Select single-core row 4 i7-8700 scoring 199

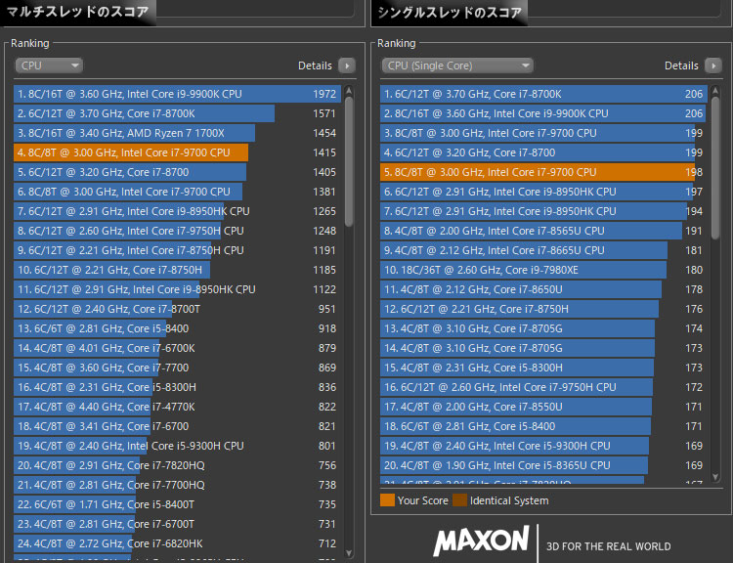[543, 152]
